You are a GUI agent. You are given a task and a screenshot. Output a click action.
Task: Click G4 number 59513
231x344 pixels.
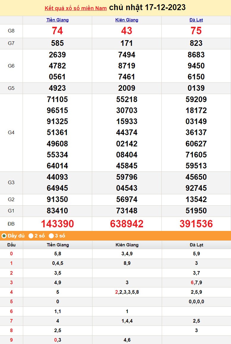[x=196, y=166]
